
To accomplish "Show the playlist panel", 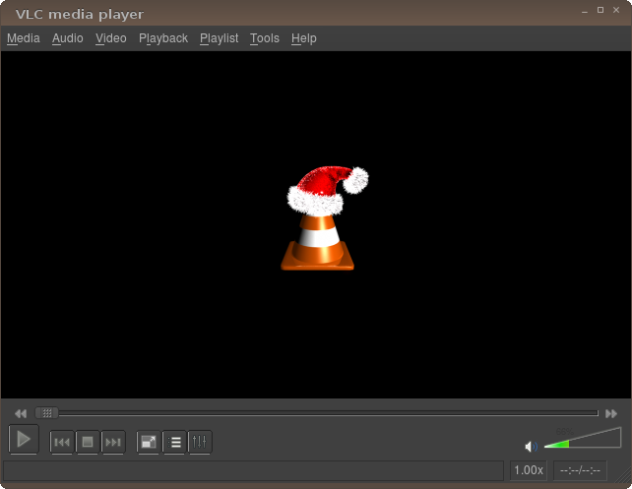I will (174, 442).
